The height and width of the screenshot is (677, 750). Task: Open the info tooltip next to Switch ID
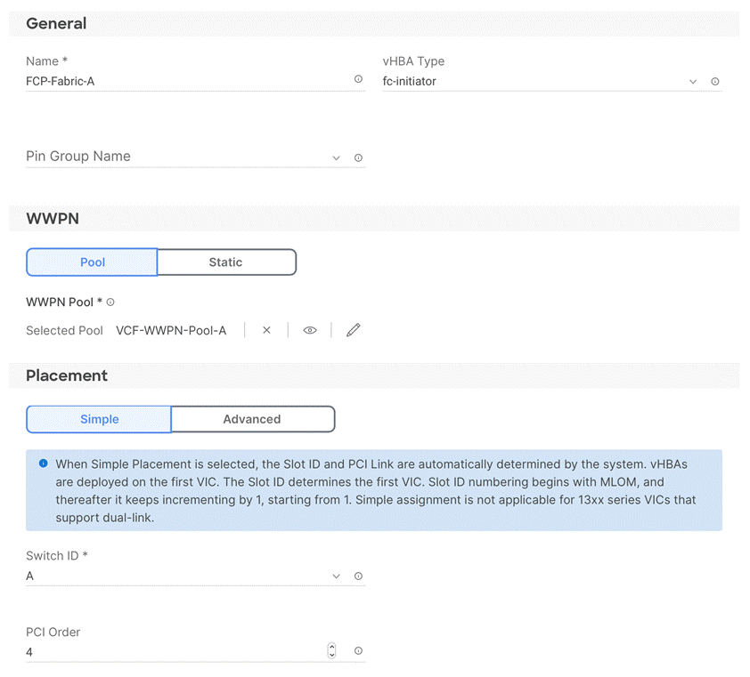point(358,576)
